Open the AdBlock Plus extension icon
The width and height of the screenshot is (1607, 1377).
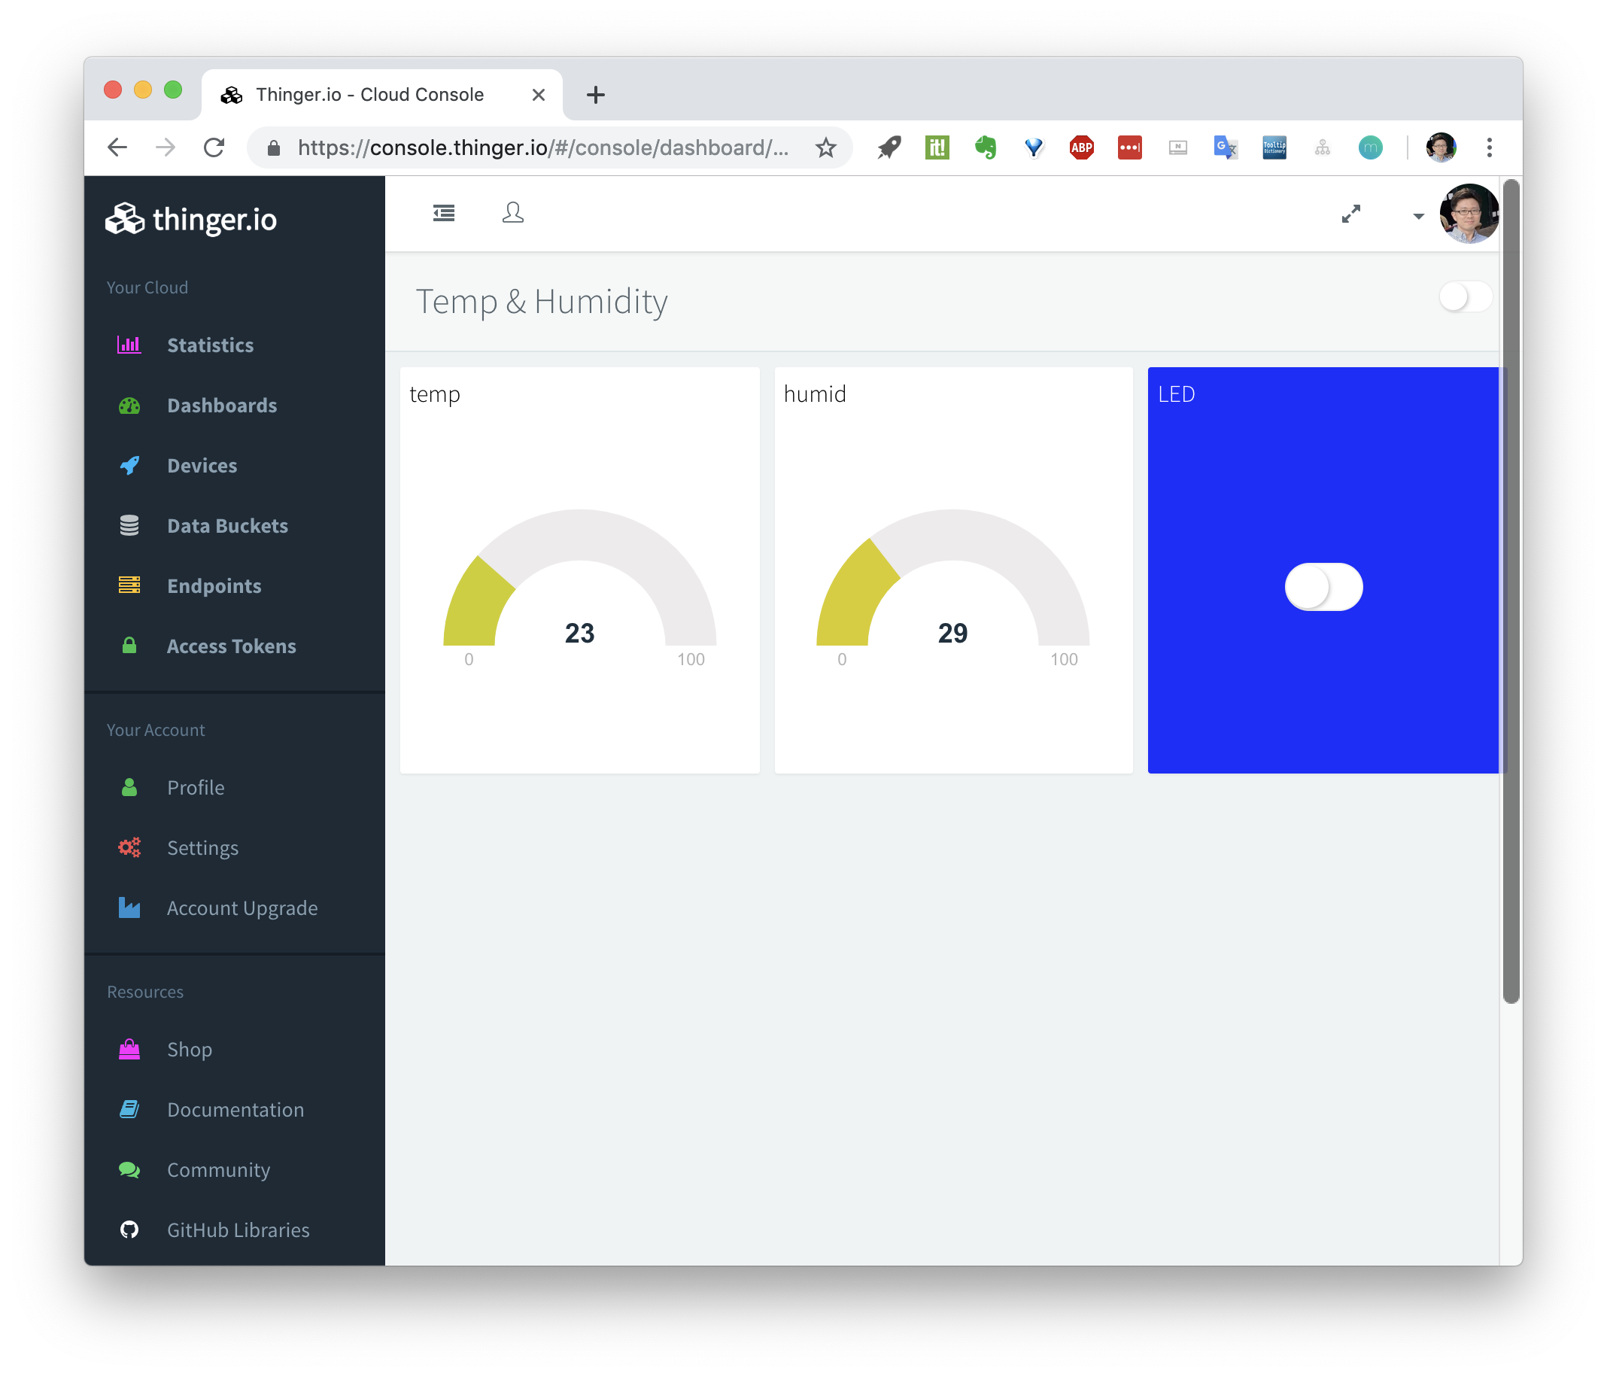point(1081,147)
